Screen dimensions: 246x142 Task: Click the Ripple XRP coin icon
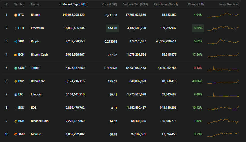[x=16, y=41]
